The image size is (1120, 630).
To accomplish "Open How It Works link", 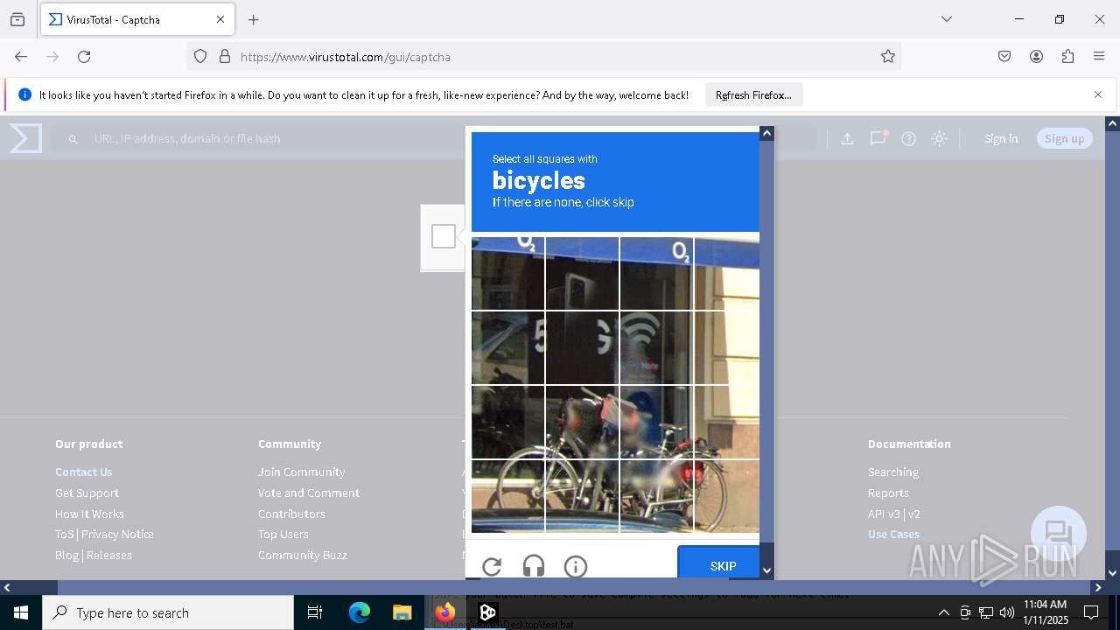I will coord(89,514).
